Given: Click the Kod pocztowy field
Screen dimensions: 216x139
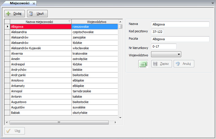Looking at the screenshot, I should tap(158, 32).
